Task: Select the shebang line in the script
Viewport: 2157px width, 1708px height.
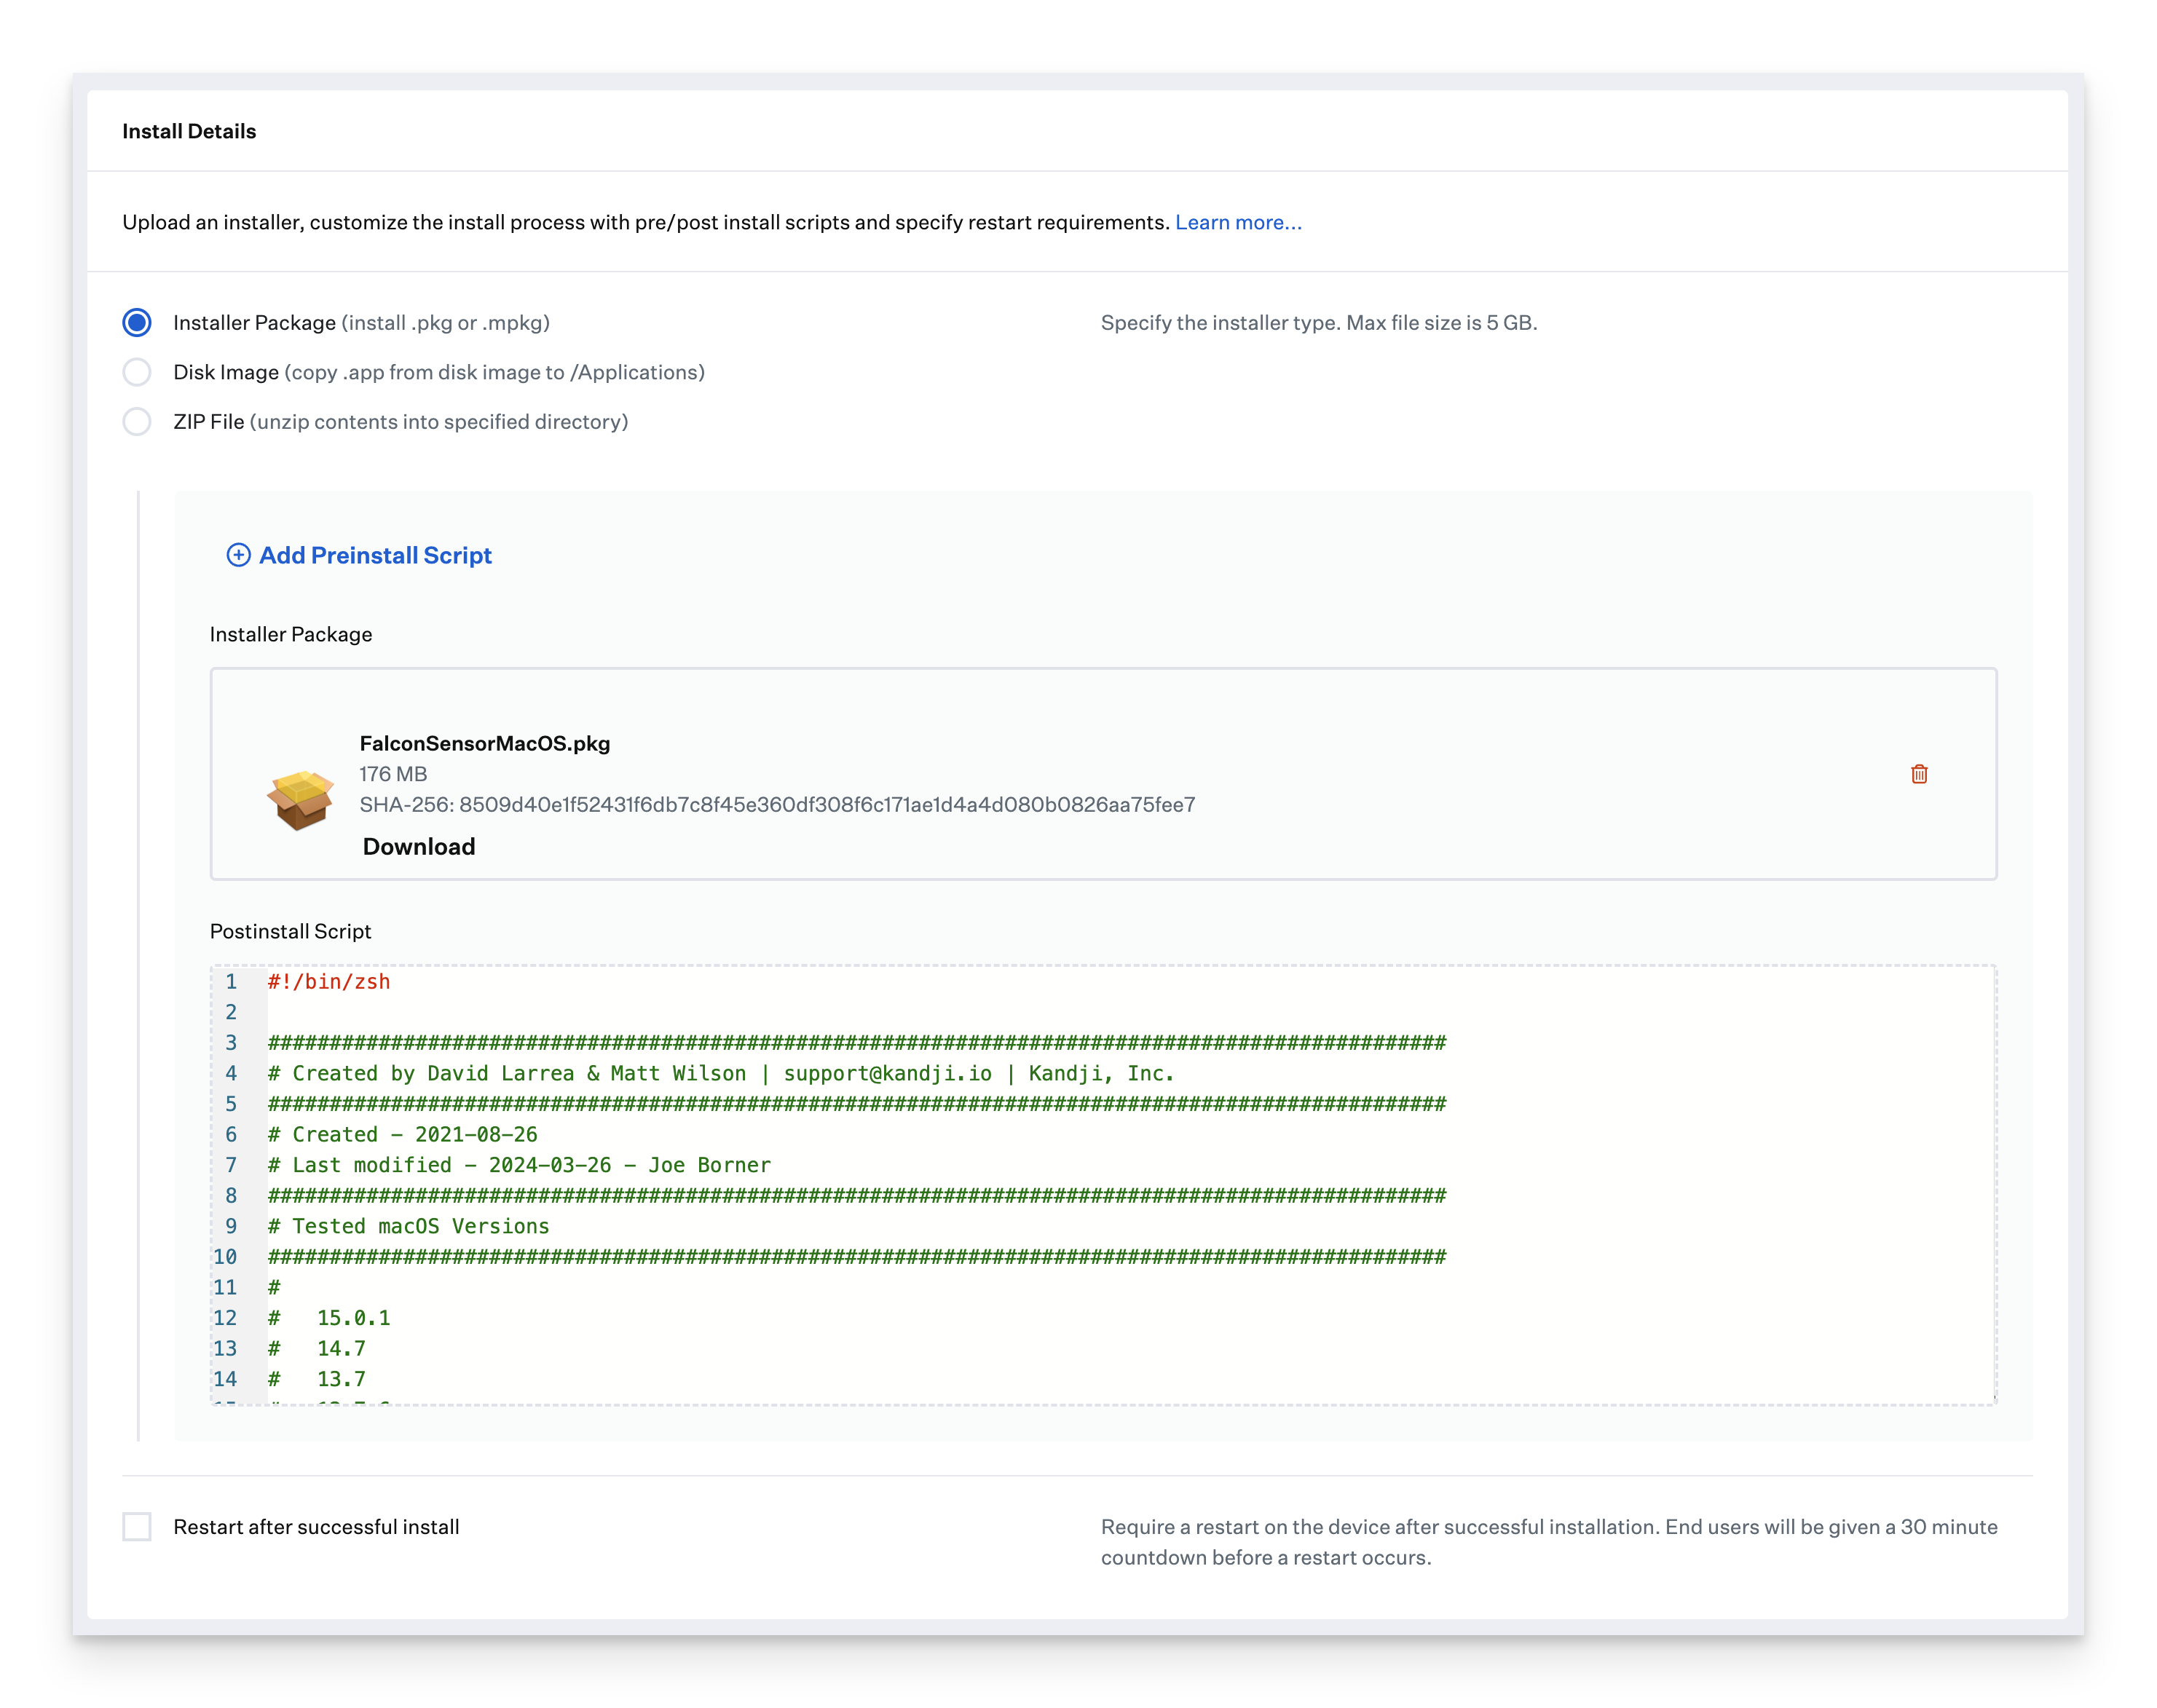Action: pyautogui.click(x=326, y=981)
